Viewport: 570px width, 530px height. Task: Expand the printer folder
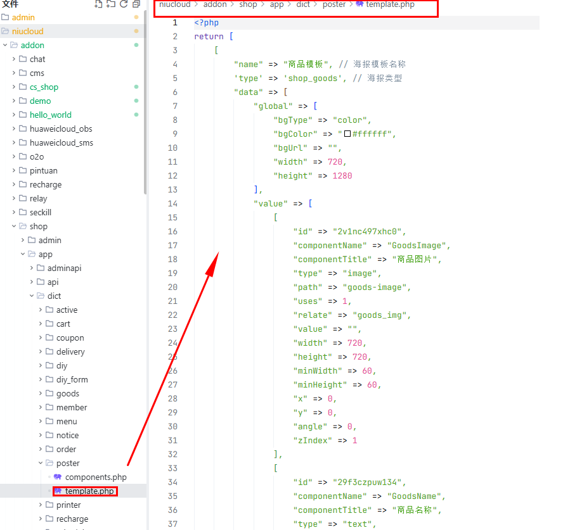click(41, 505)
